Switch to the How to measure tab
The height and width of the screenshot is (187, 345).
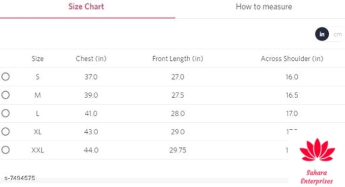pos(264,6)
